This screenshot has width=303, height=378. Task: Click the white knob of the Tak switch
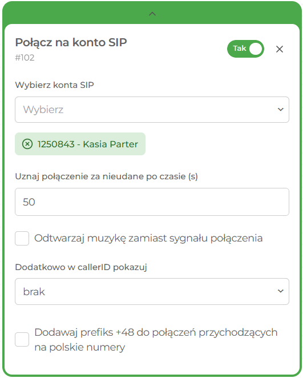point(255,49)
